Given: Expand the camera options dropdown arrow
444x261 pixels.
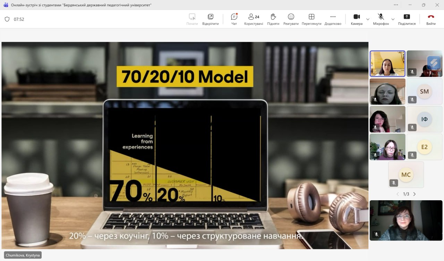Looking at the screenshot, I should point(368,19).
